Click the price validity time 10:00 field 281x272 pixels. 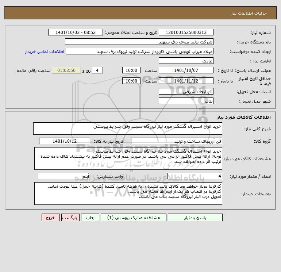(131, 81)
